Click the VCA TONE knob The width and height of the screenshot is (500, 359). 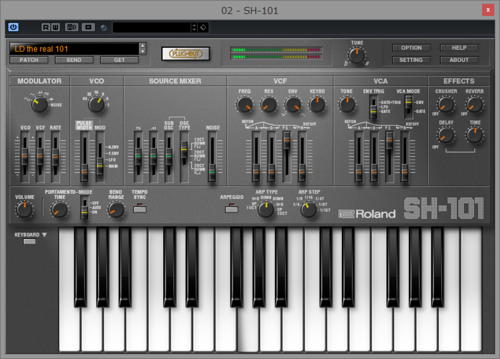[347, 104]
